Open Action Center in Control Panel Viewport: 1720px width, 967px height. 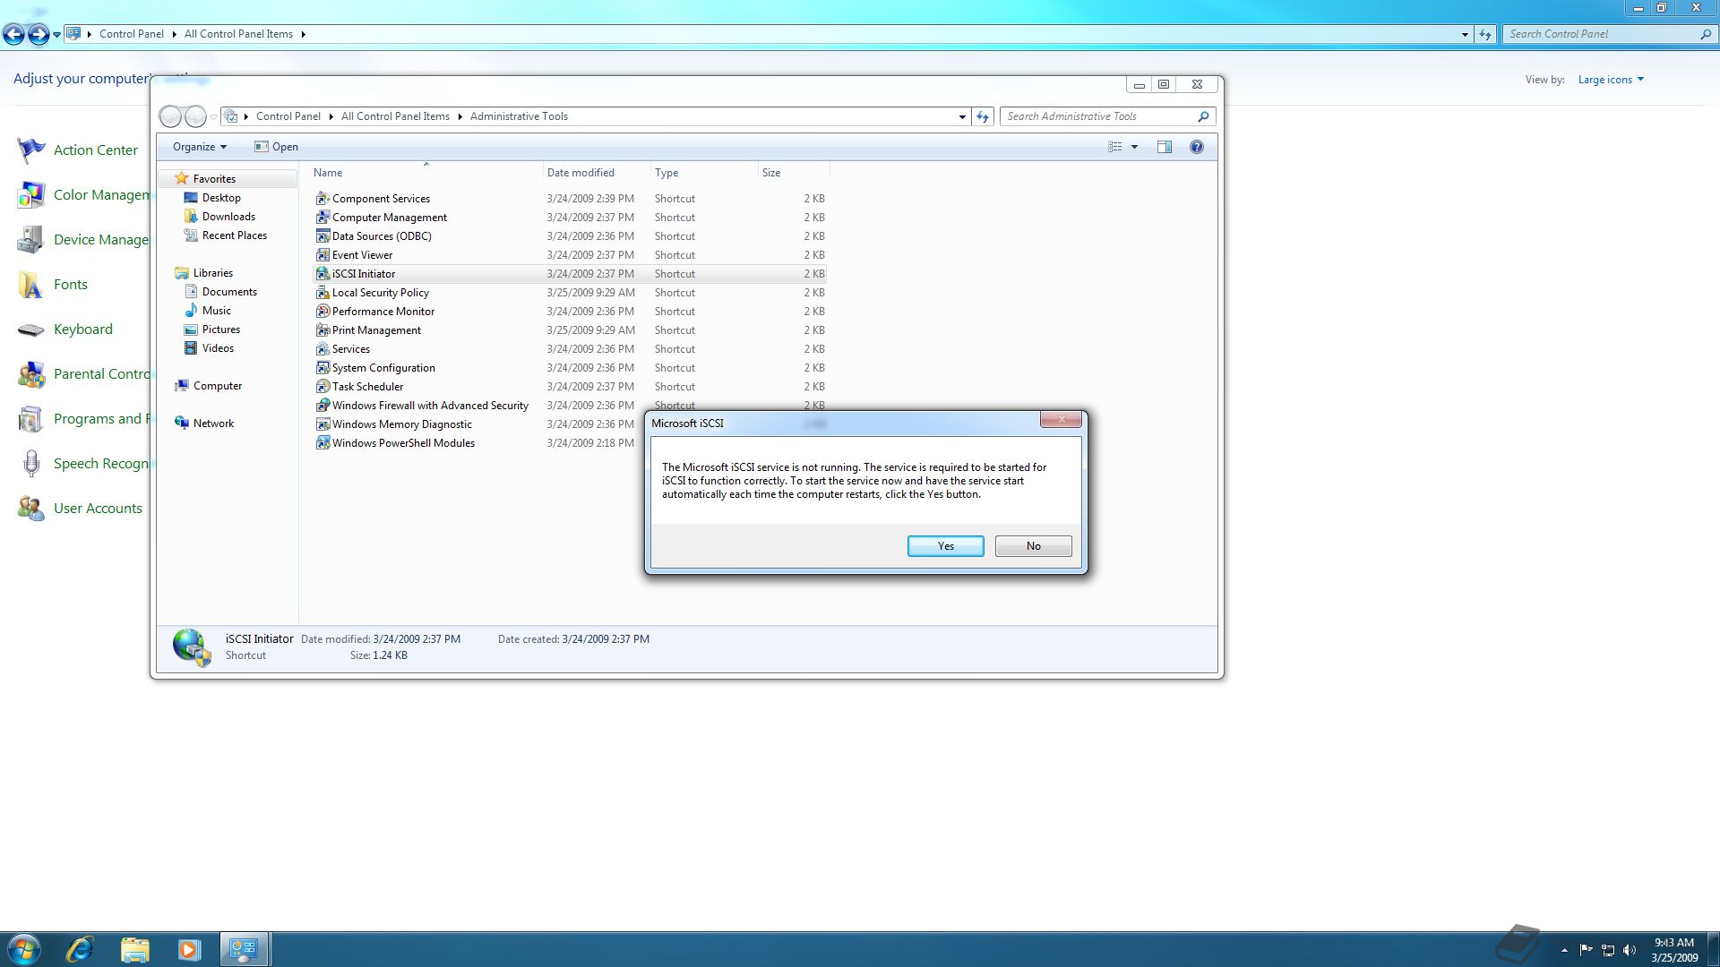[x=78, y=150]
